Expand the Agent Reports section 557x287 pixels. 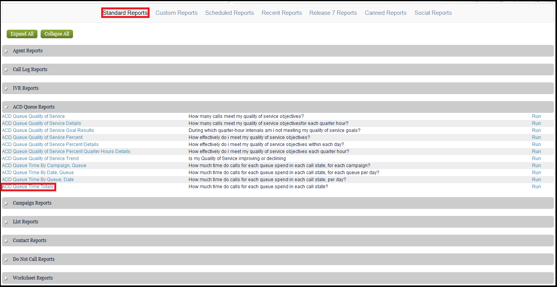(x=278, y=51)
